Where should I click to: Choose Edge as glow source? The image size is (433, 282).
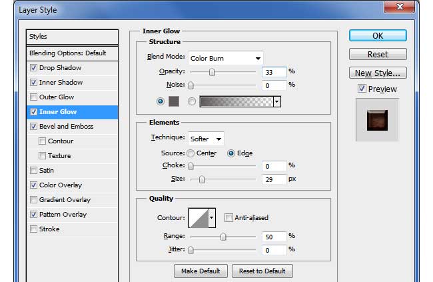(x=231, y=153)
